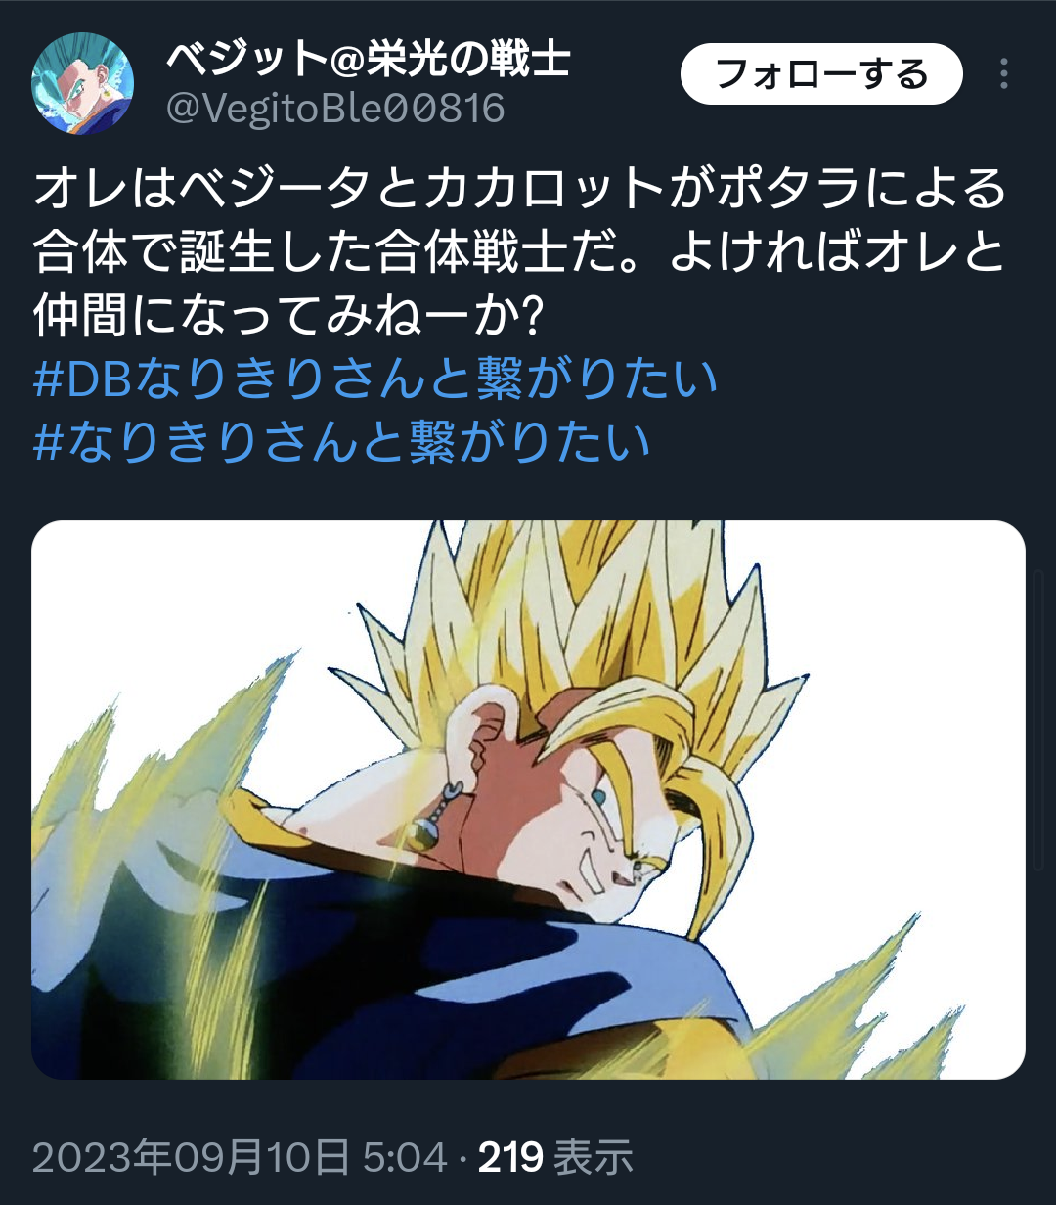Click the 2023年09月10日 date stamp
The height and width of the screenshot is (1205, 1056).
click(x=191, y=1158)
